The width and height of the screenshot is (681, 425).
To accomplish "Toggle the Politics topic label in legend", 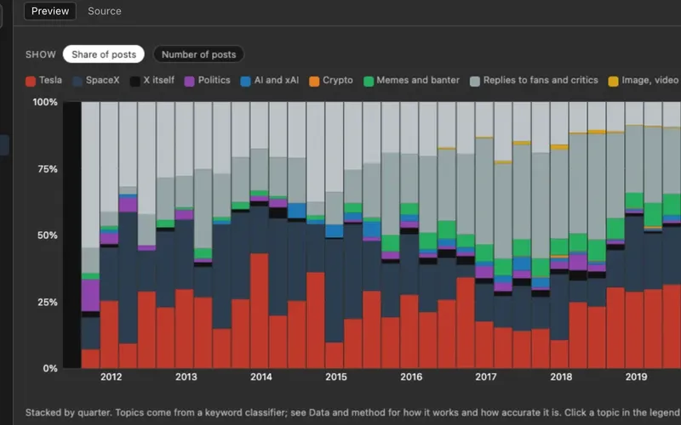I will [x=215, y=80].
